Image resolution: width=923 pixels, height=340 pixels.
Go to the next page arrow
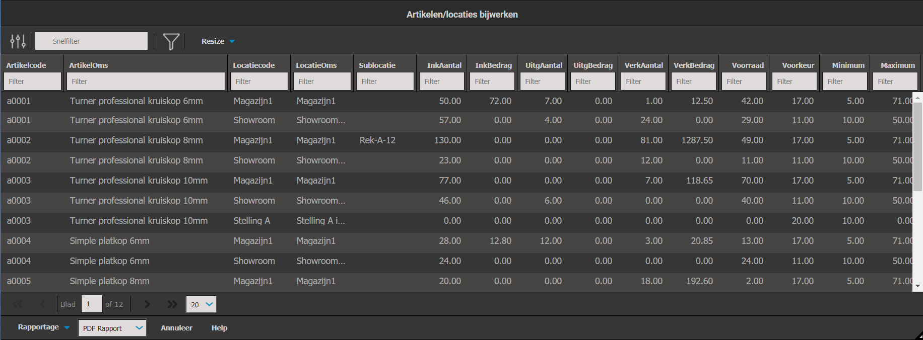point(147,304)
